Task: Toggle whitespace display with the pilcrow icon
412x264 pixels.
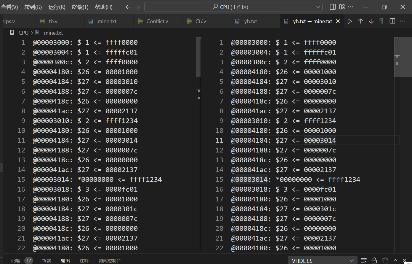Action: tap(381, 21)
